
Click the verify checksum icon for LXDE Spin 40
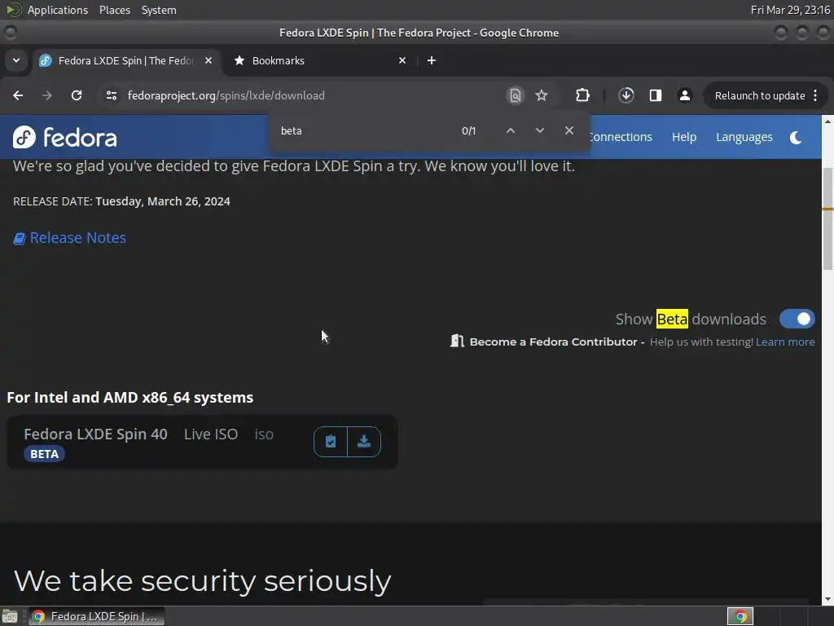pos(331,441)
